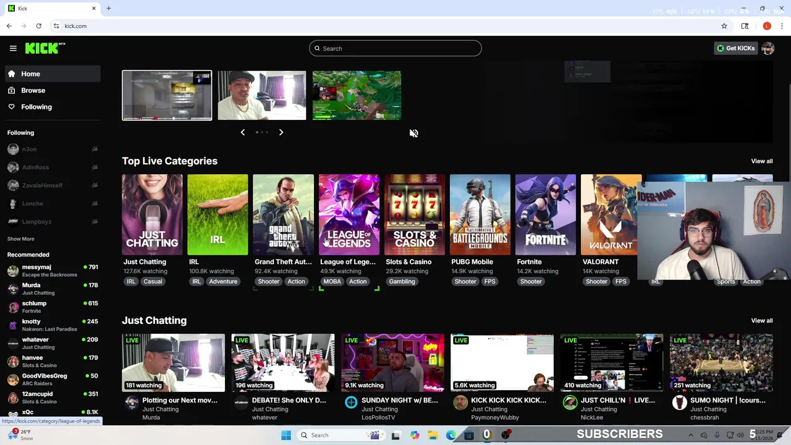Screen dimensions: 791x445
Task: Open PaymoneyWubby stream thumbnail
Action: (502, 363)
